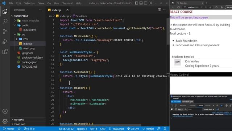Open a new browser tab
The image size is (232, 131).
click(207, 3)
